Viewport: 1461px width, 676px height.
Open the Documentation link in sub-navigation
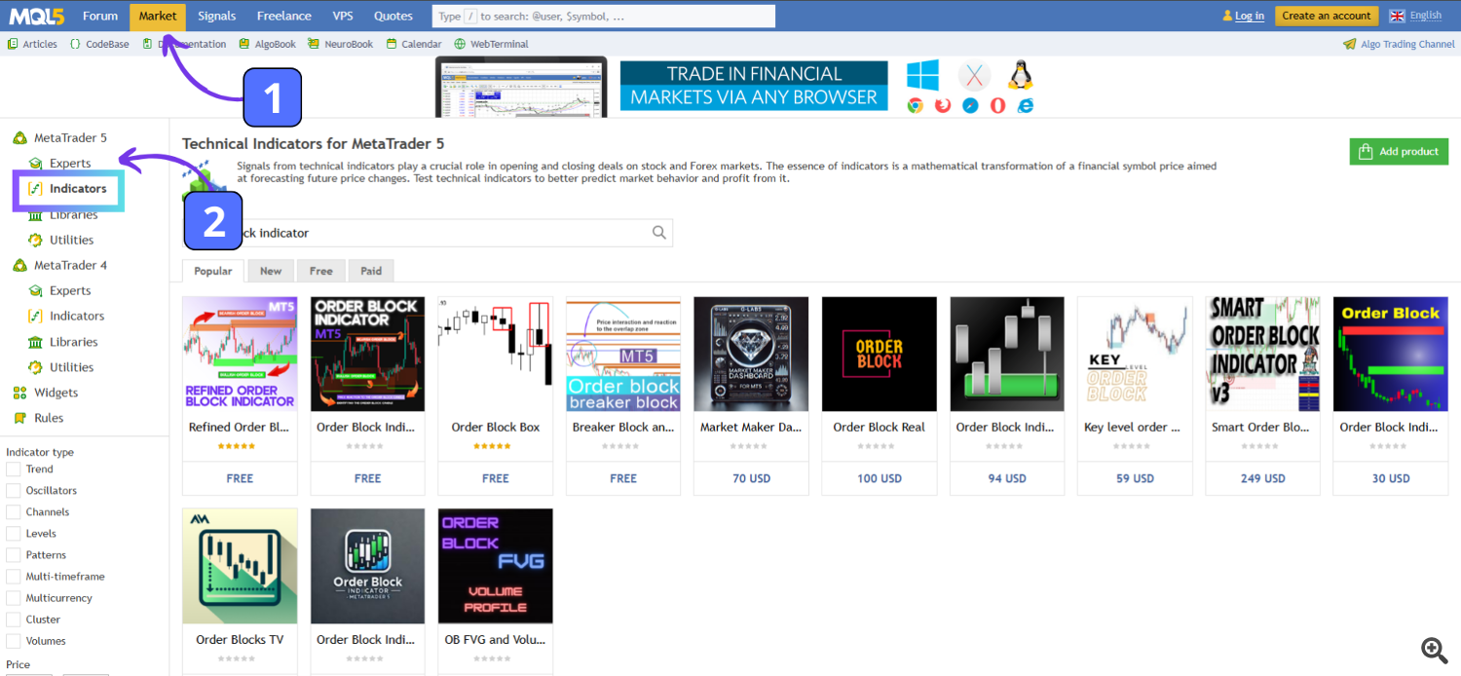pyautogui.click(x=191, y=44)
